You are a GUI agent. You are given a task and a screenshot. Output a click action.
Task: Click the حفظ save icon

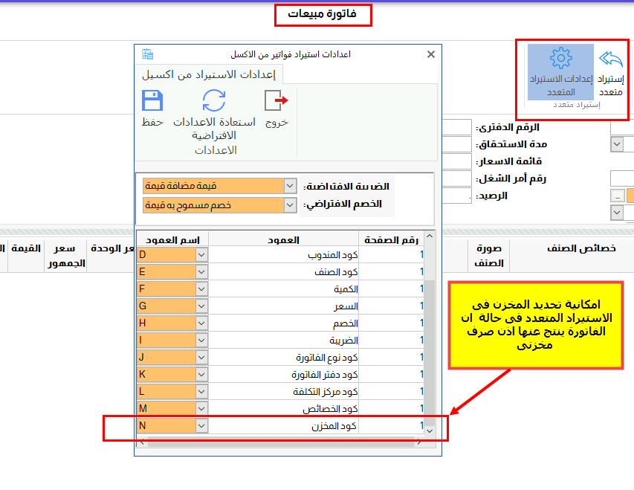tap(152, 101)
